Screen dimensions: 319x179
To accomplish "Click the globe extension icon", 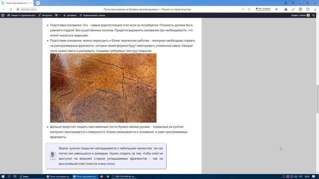I will tap(300, 9).
